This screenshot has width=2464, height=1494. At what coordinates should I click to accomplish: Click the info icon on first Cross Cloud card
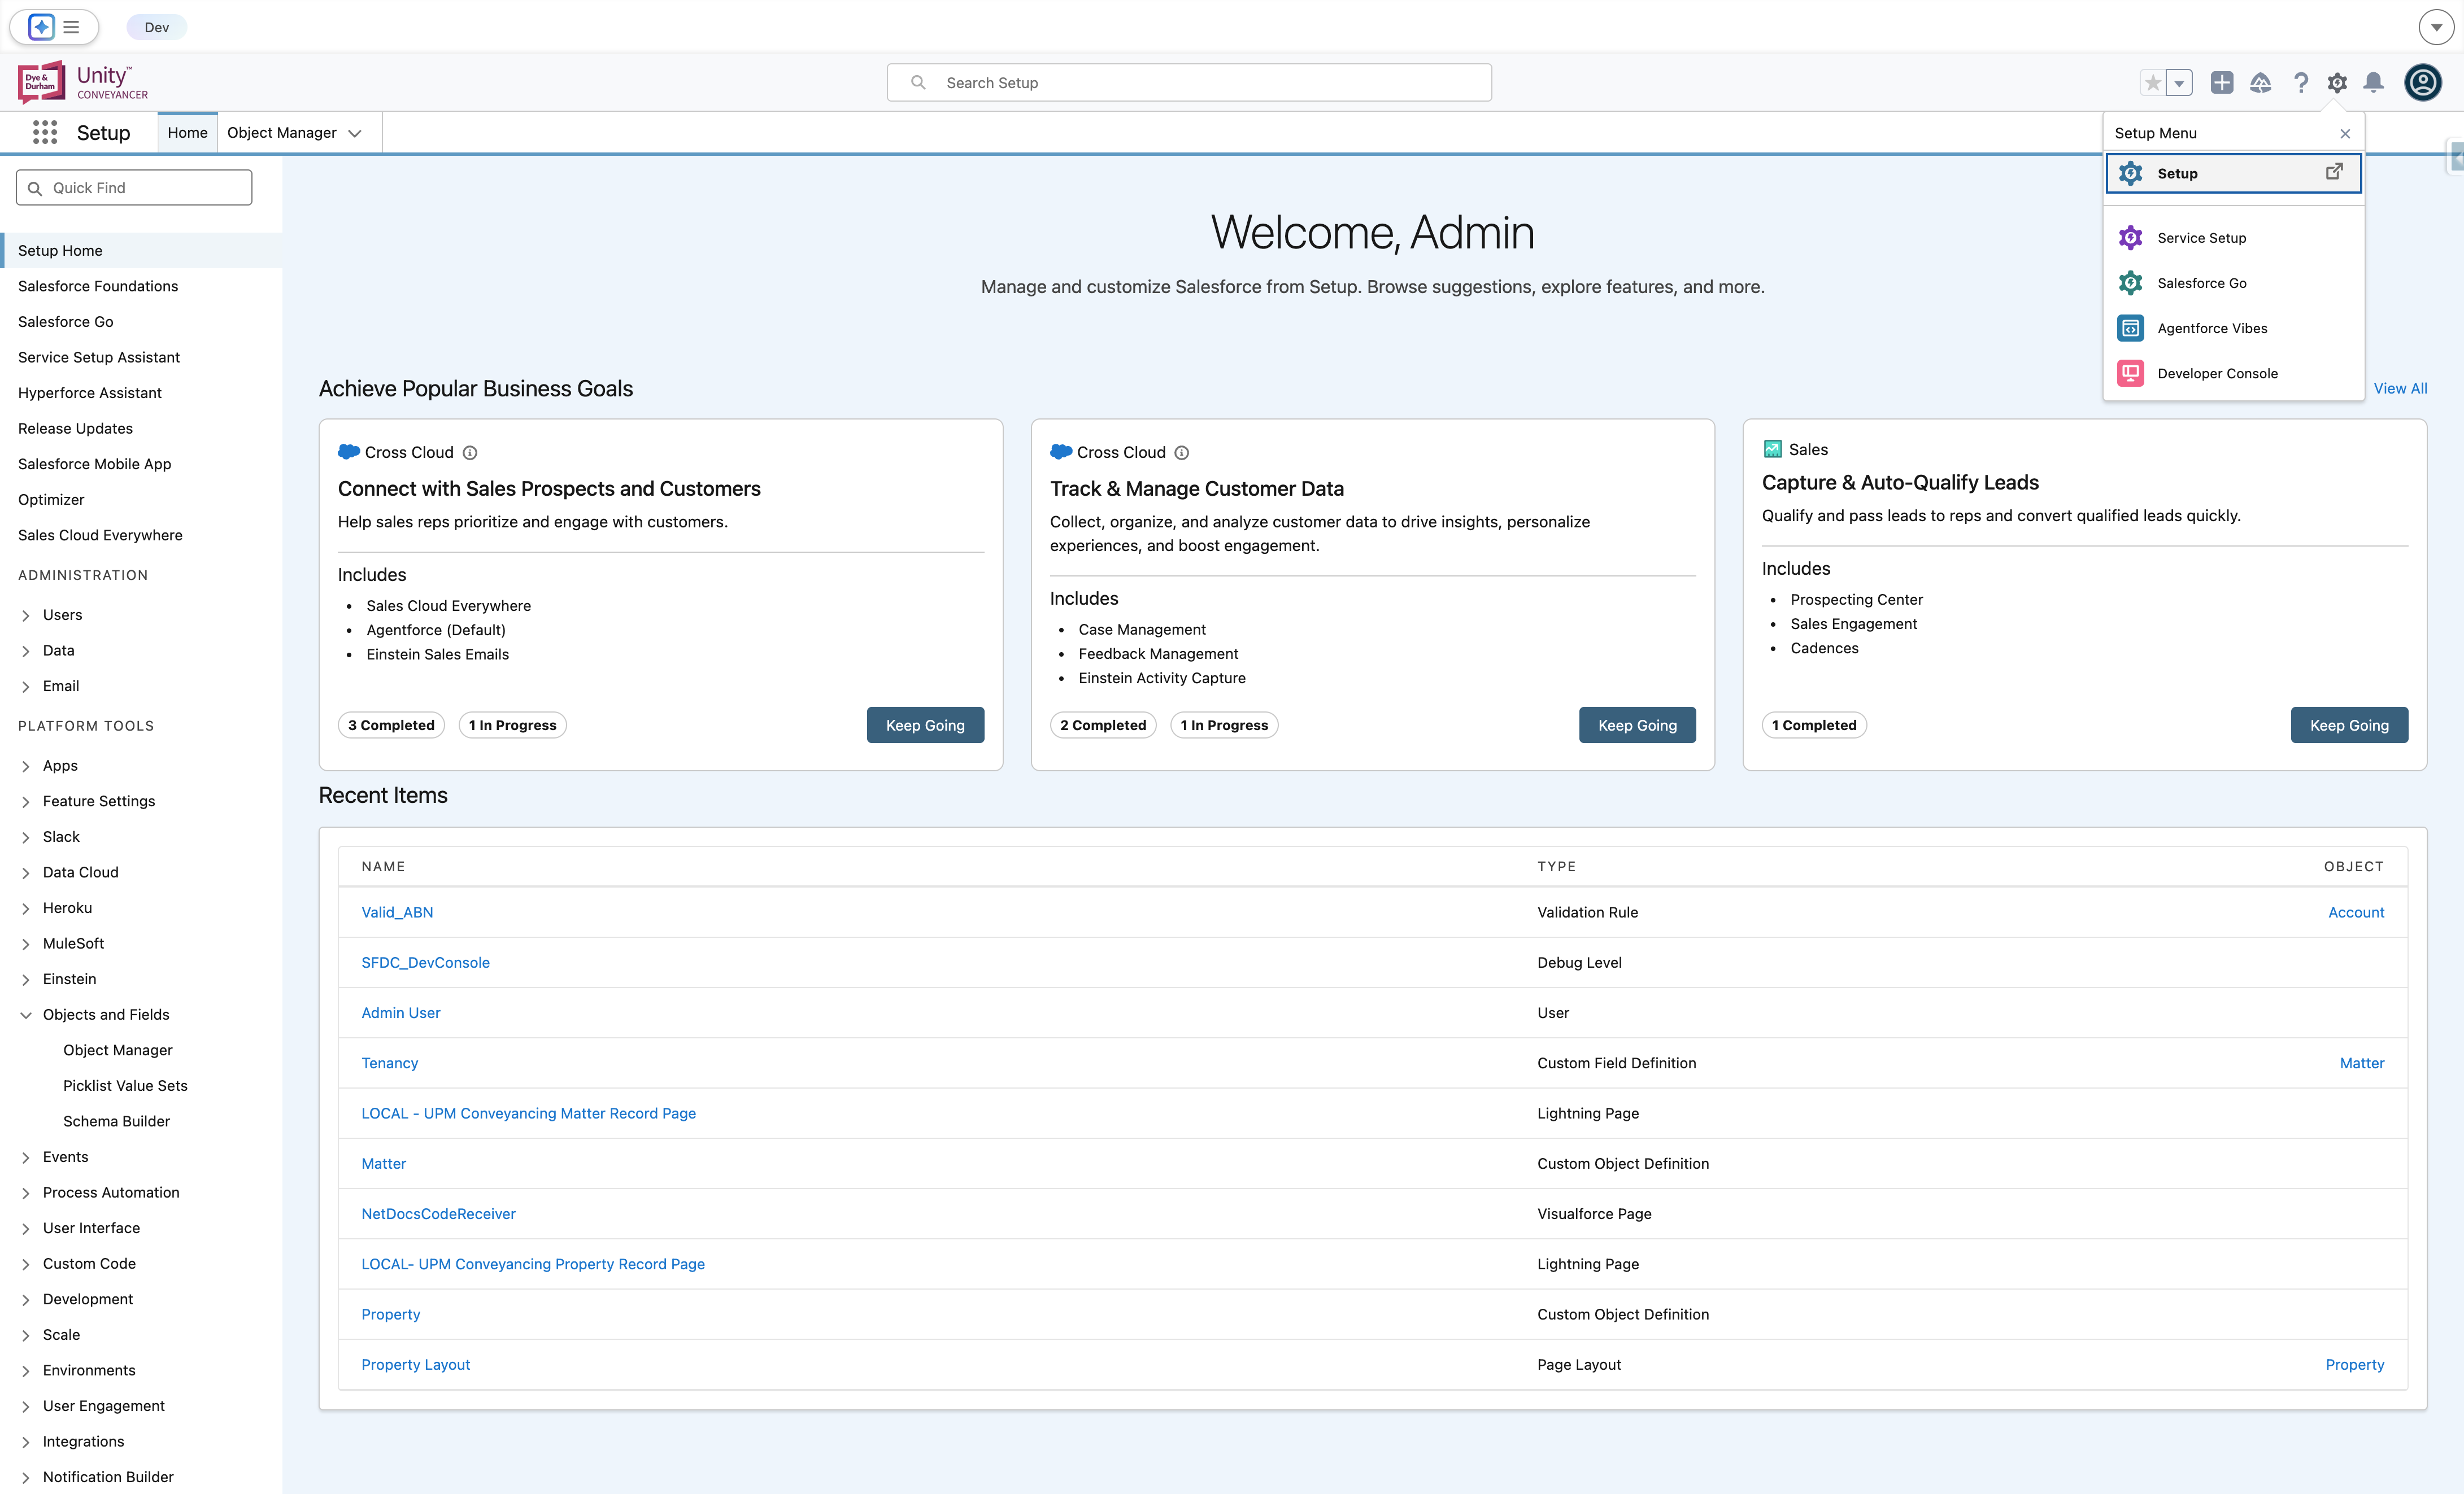coord(470,453)
